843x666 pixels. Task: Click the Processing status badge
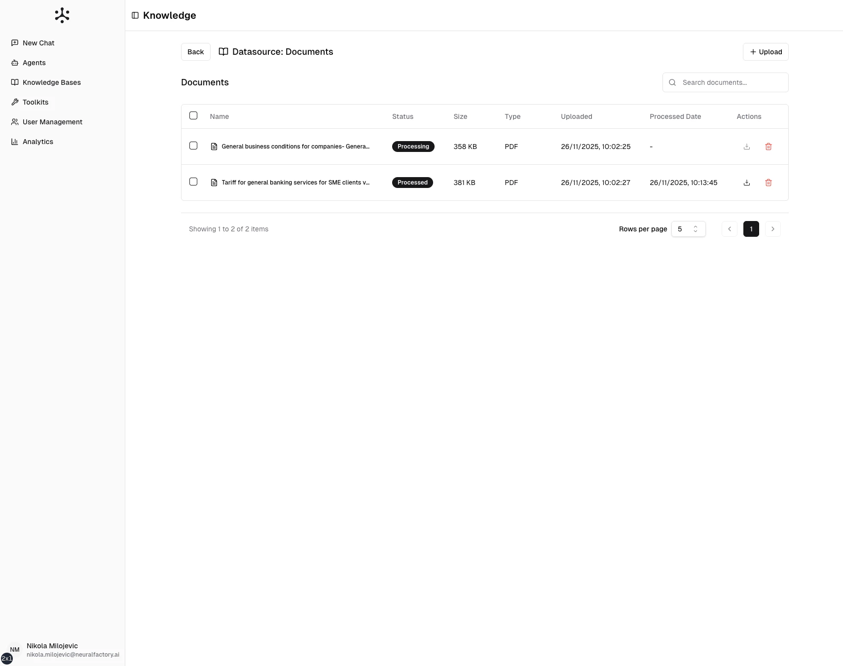click(413, 147)
